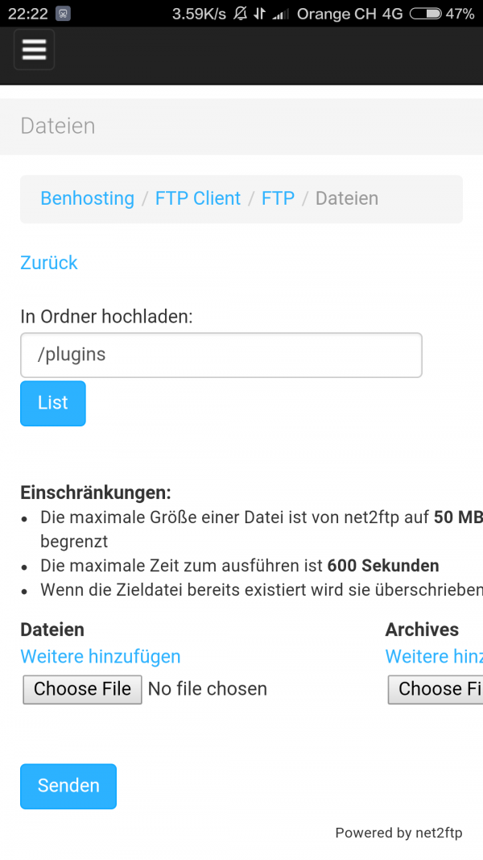Tap the Dateien page header
Viewport: 483px width, 860px height.
tap(58, 126)
